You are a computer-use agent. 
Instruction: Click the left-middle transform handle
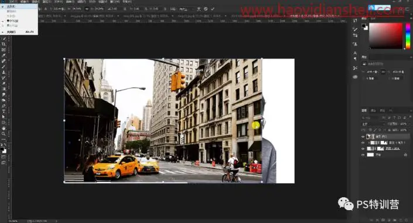point(64,121)
